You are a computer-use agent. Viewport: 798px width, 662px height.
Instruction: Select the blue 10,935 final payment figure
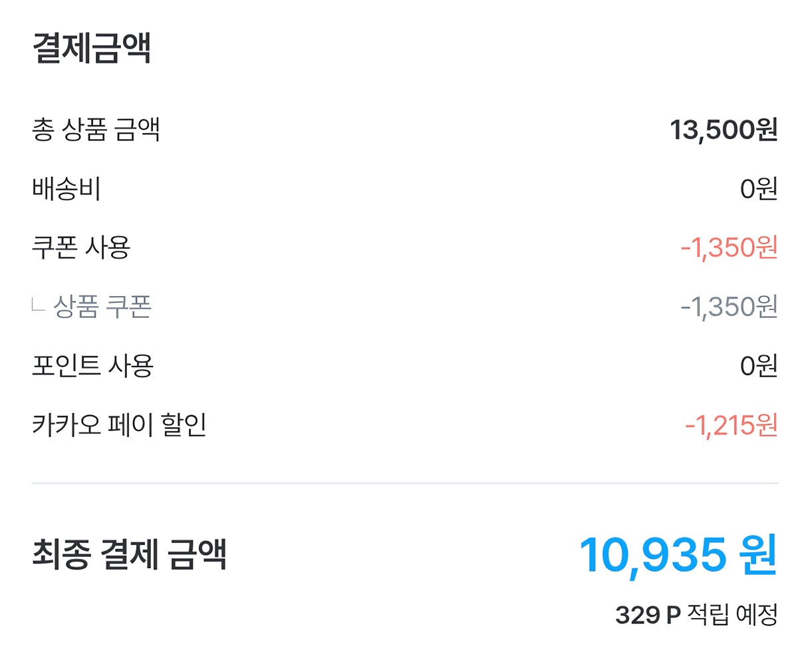[x=652, y=554]
